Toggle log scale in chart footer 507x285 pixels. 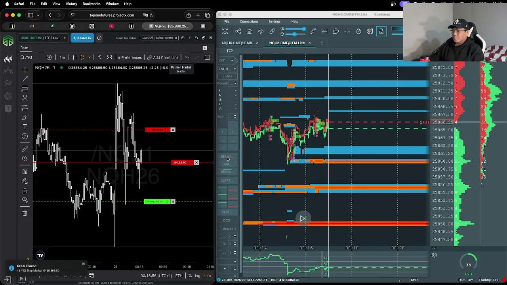(198, 276)
